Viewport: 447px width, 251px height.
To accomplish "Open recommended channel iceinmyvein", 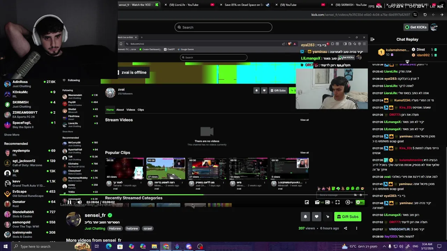I will [30, 234].
